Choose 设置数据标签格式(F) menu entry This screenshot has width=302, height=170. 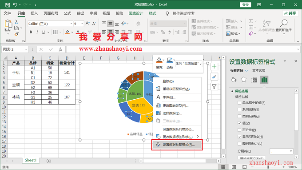(177, 145)
